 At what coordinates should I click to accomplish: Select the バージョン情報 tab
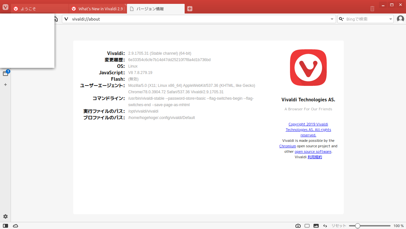156,9
